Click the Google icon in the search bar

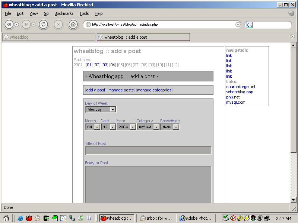coord(250,25)
